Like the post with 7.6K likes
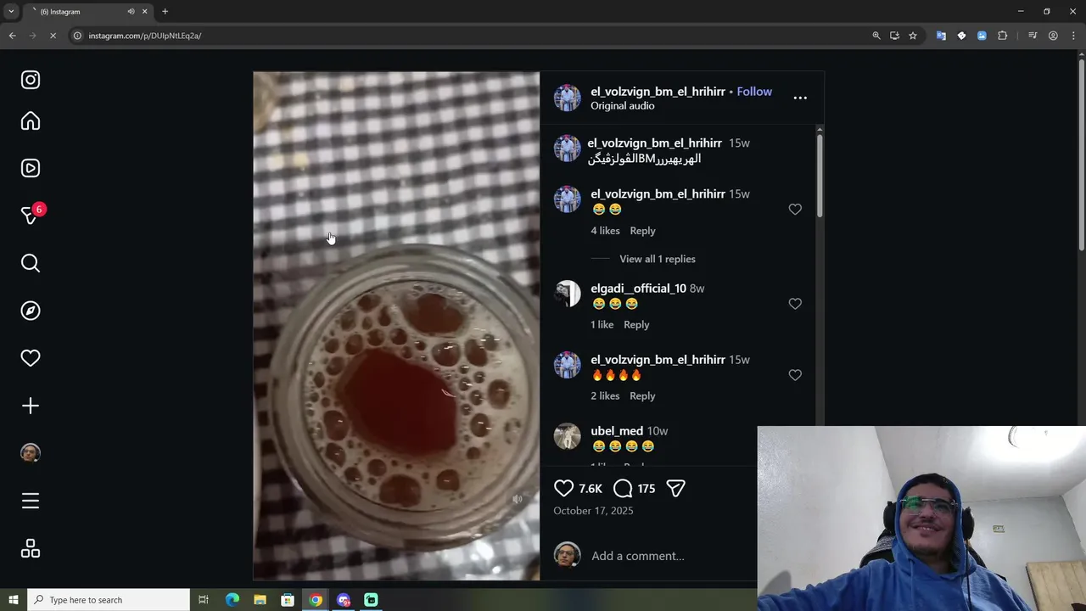1086x611 pixels. click(x=564, y=488)
